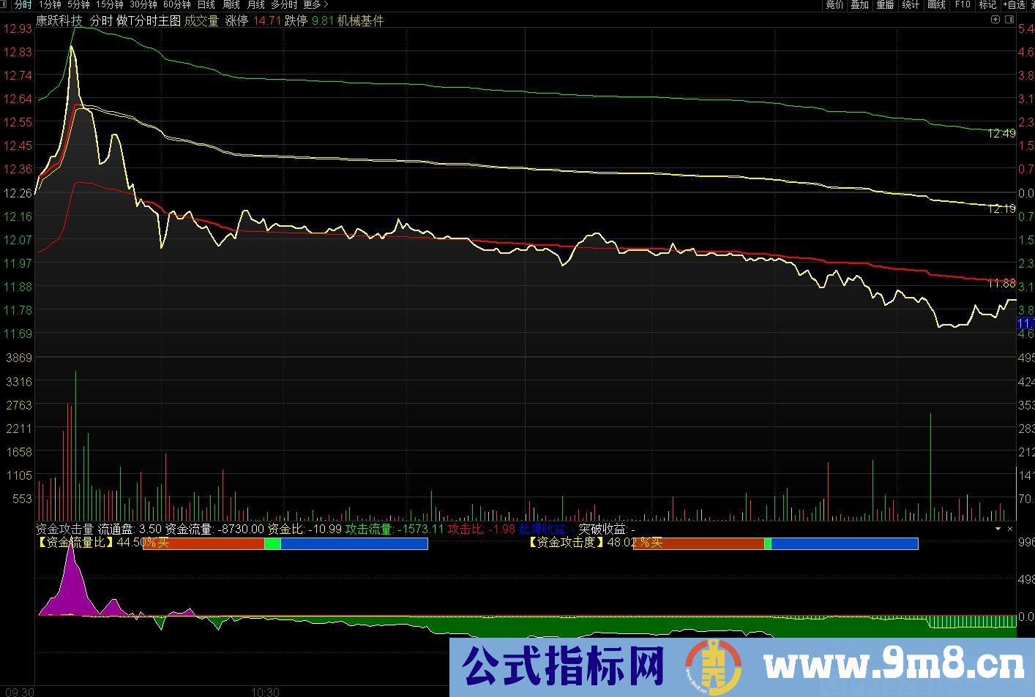This screenshot has height=697, width=1035.
Task: Switch to the 分时 intraday tab
Action: 23,5
